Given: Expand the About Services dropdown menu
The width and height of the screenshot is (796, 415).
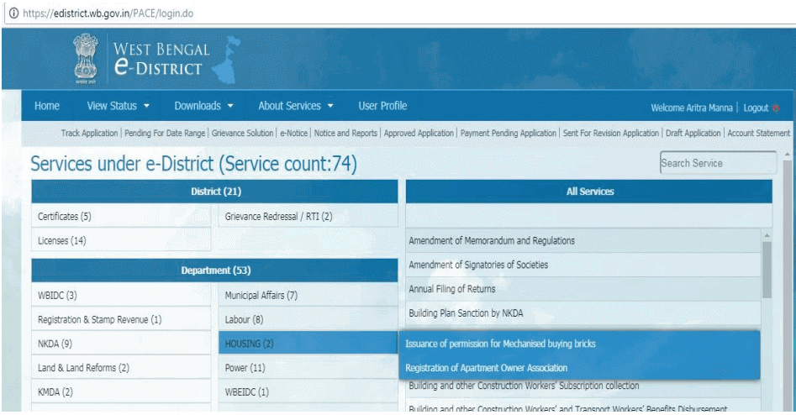Looking at the screenshot, I should [296, 106].
